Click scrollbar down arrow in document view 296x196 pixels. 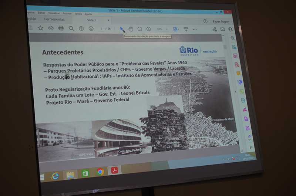coord(242,151)
